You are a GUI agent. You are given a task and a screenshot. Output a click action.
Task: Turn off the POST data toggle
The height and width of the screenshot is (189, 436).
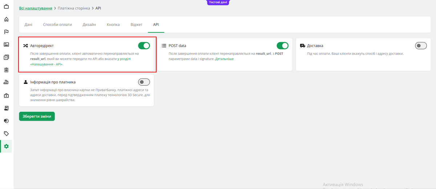(282, 46)
